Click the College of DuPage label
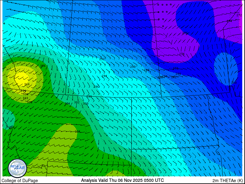This screenshot has height=184, width=245. click(20, 181)
